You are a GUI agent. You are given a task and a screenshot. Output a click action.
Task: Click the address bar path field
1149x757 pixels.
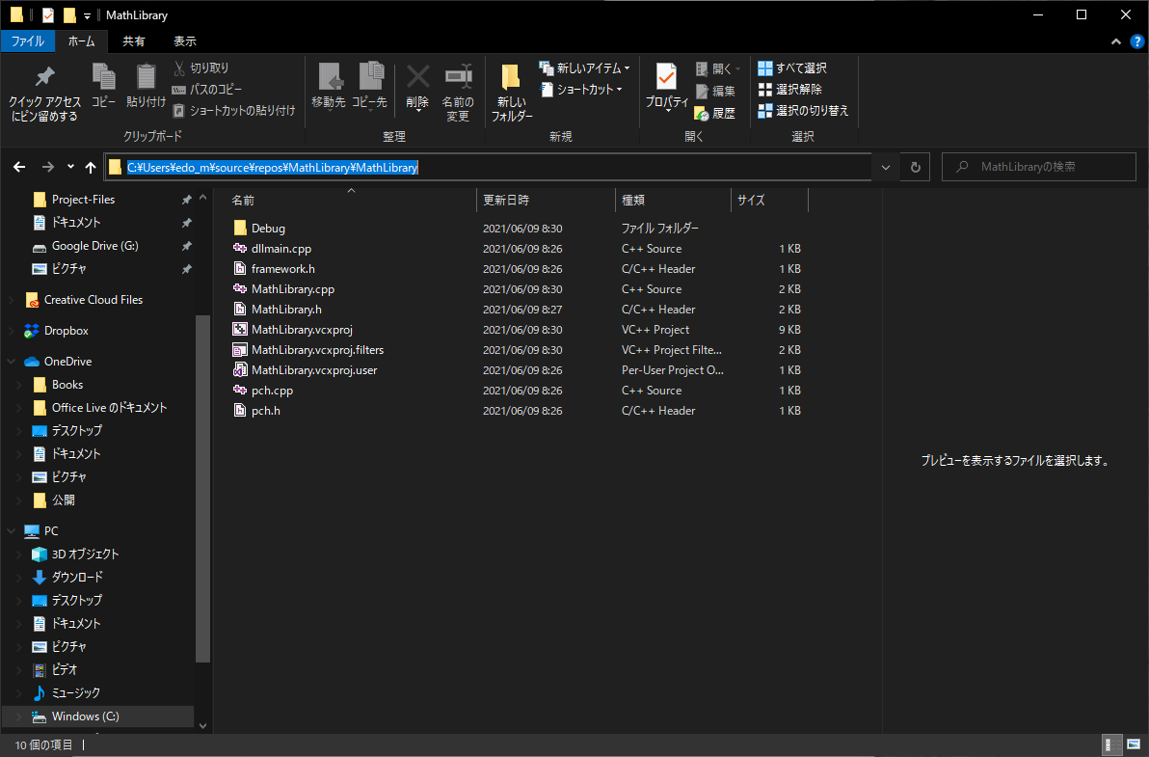click(x=488, y=167)
